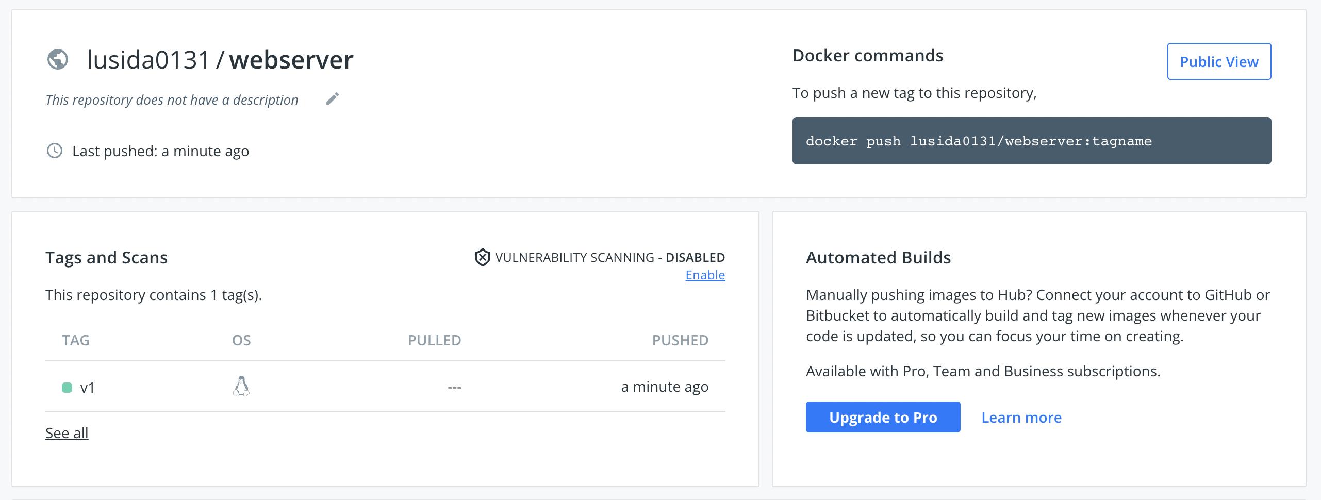Viewport: 1321px width, 500px height.
Task: Click the Upgrade to Pro button
Action: 883,417
